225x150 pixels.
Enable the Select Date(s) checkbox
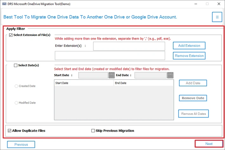[16, 66]
